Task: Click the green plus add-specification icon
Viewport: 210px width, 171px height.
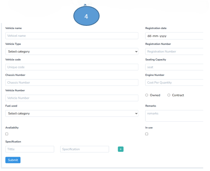Action: click(x=120, y=149)
